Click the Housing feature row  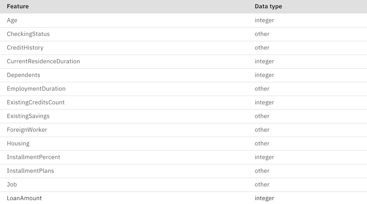click(183, 144)
